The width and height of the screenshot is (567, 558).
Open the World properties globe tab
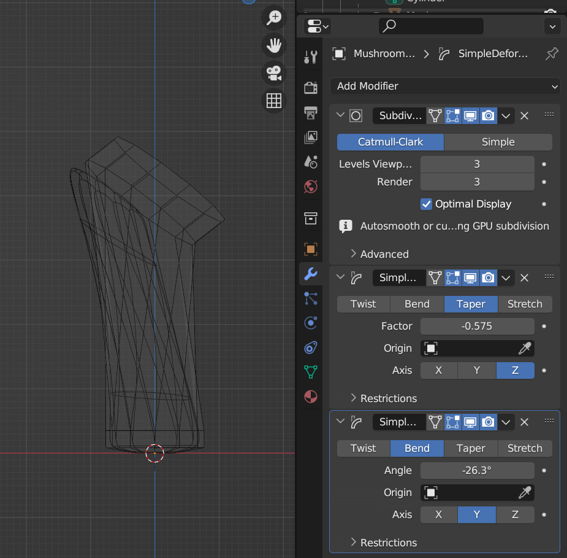tap(311, 187)
